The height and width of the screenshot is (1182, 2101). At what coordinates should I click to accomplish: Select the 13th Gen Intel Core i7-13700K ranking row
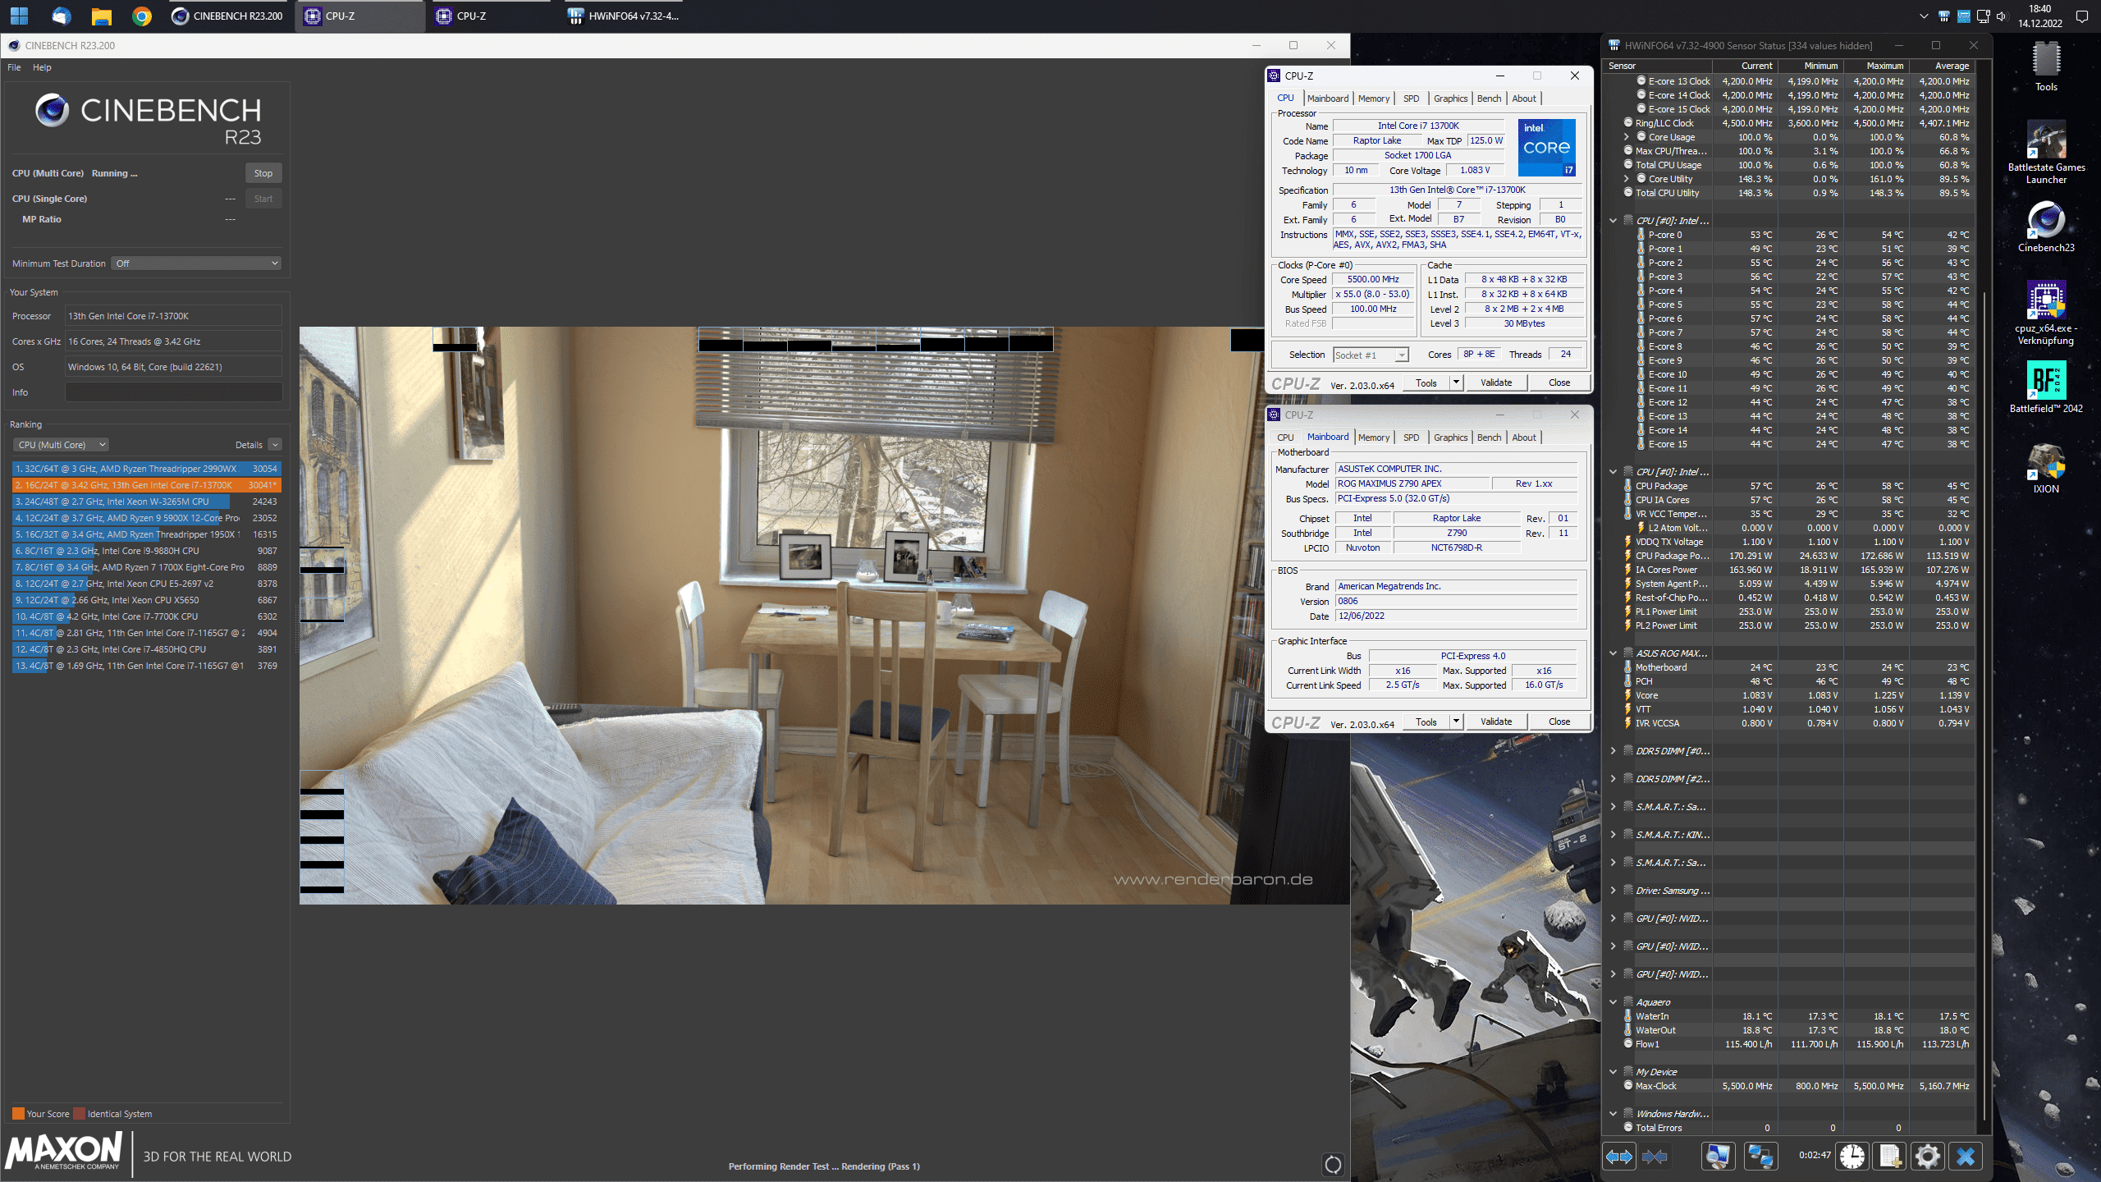click(147, 485)
